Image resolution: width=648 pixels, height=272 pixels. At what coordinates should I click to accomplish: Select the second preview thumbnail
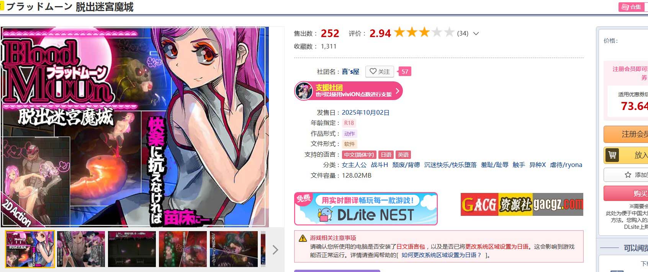coord(81,249)
